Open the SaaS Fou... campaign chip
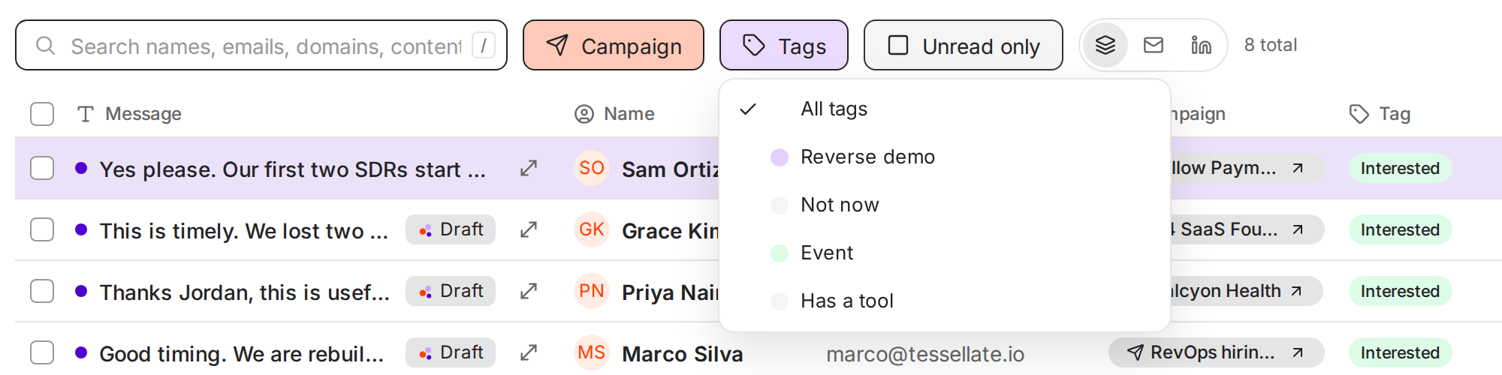Screen dimensions: 1502x375 (x=1247, y=229)
